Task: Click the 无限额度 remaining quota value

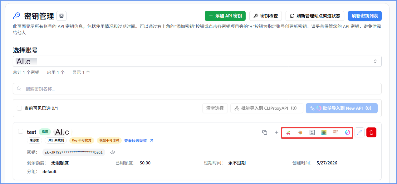Action: (x=60, y=163)
